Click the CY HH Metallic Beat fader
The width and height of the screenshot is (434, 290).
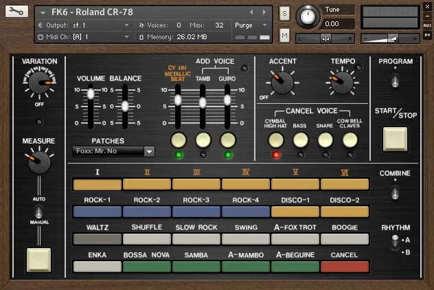178,100
